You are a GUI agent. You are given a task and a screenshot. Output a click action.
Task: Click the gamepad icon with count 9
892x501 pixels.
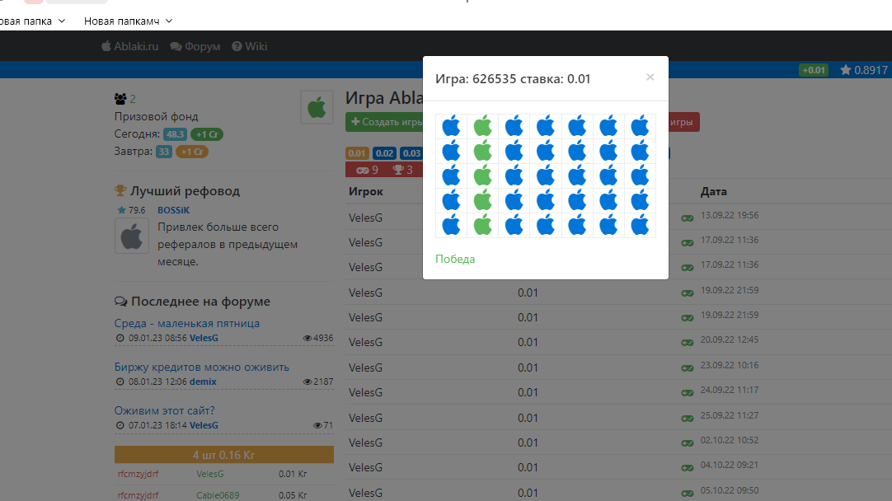[363, 170]
